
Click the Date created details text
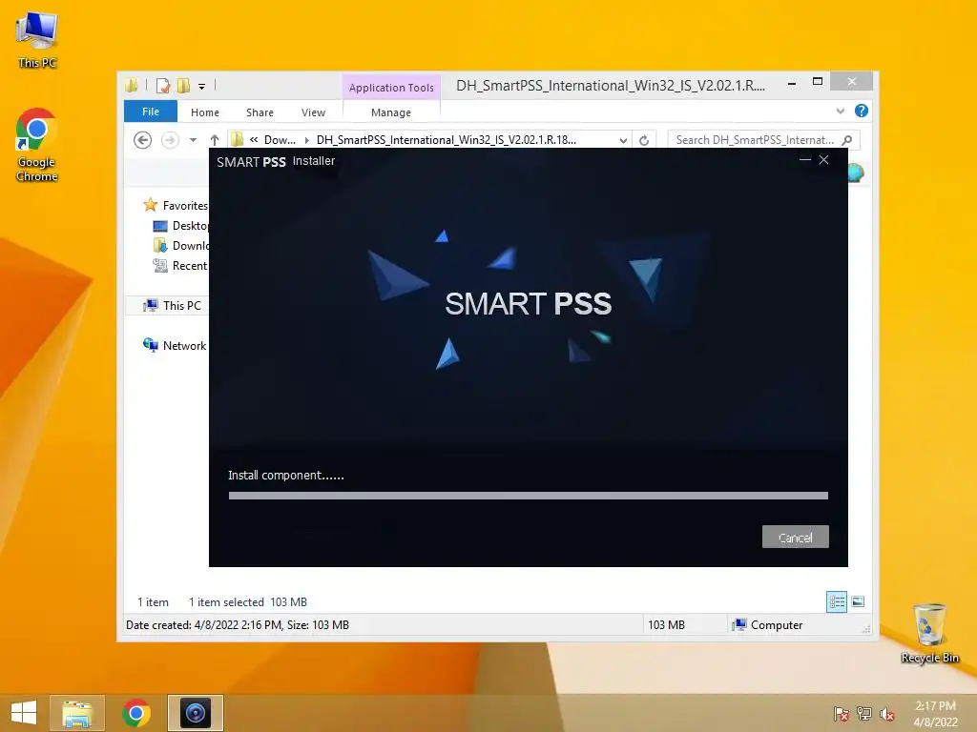238,625
